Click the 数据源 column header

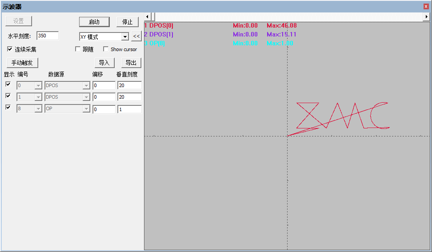pyautogui.click(x=56, y=74)
